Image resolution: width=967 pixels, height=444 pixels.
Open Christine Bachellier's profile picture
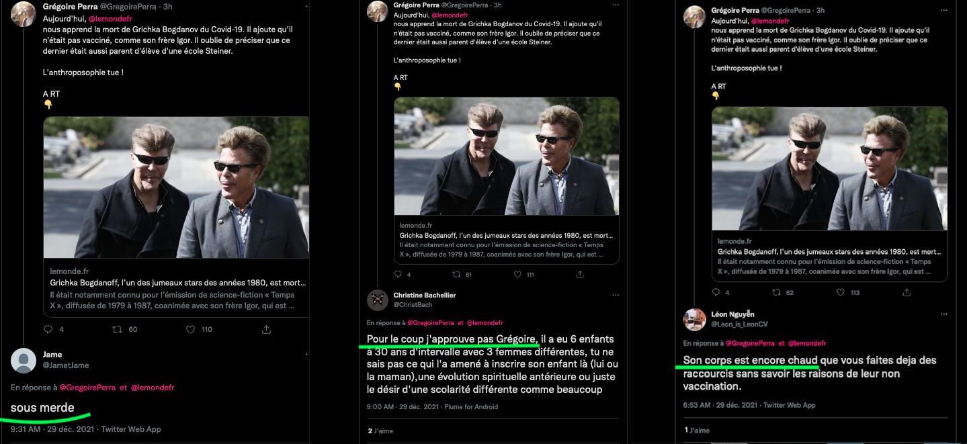click(378, 300)
